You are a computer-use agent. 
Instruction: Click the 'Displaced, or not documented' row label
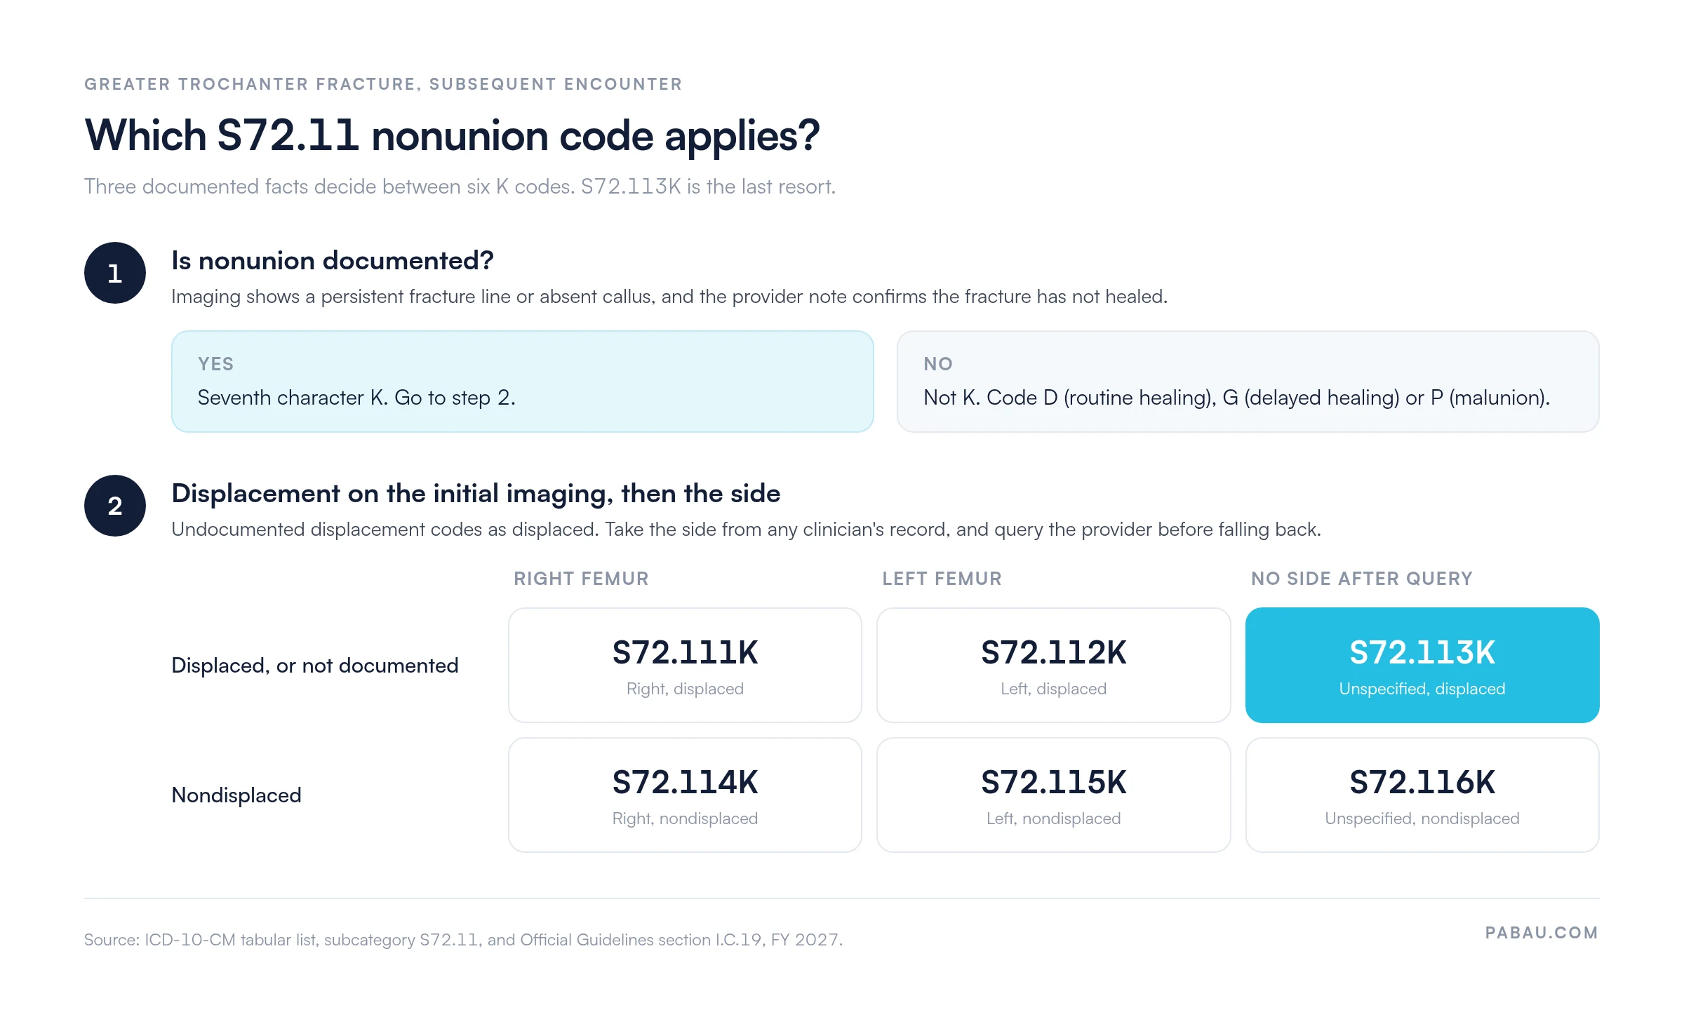point(314,665)
